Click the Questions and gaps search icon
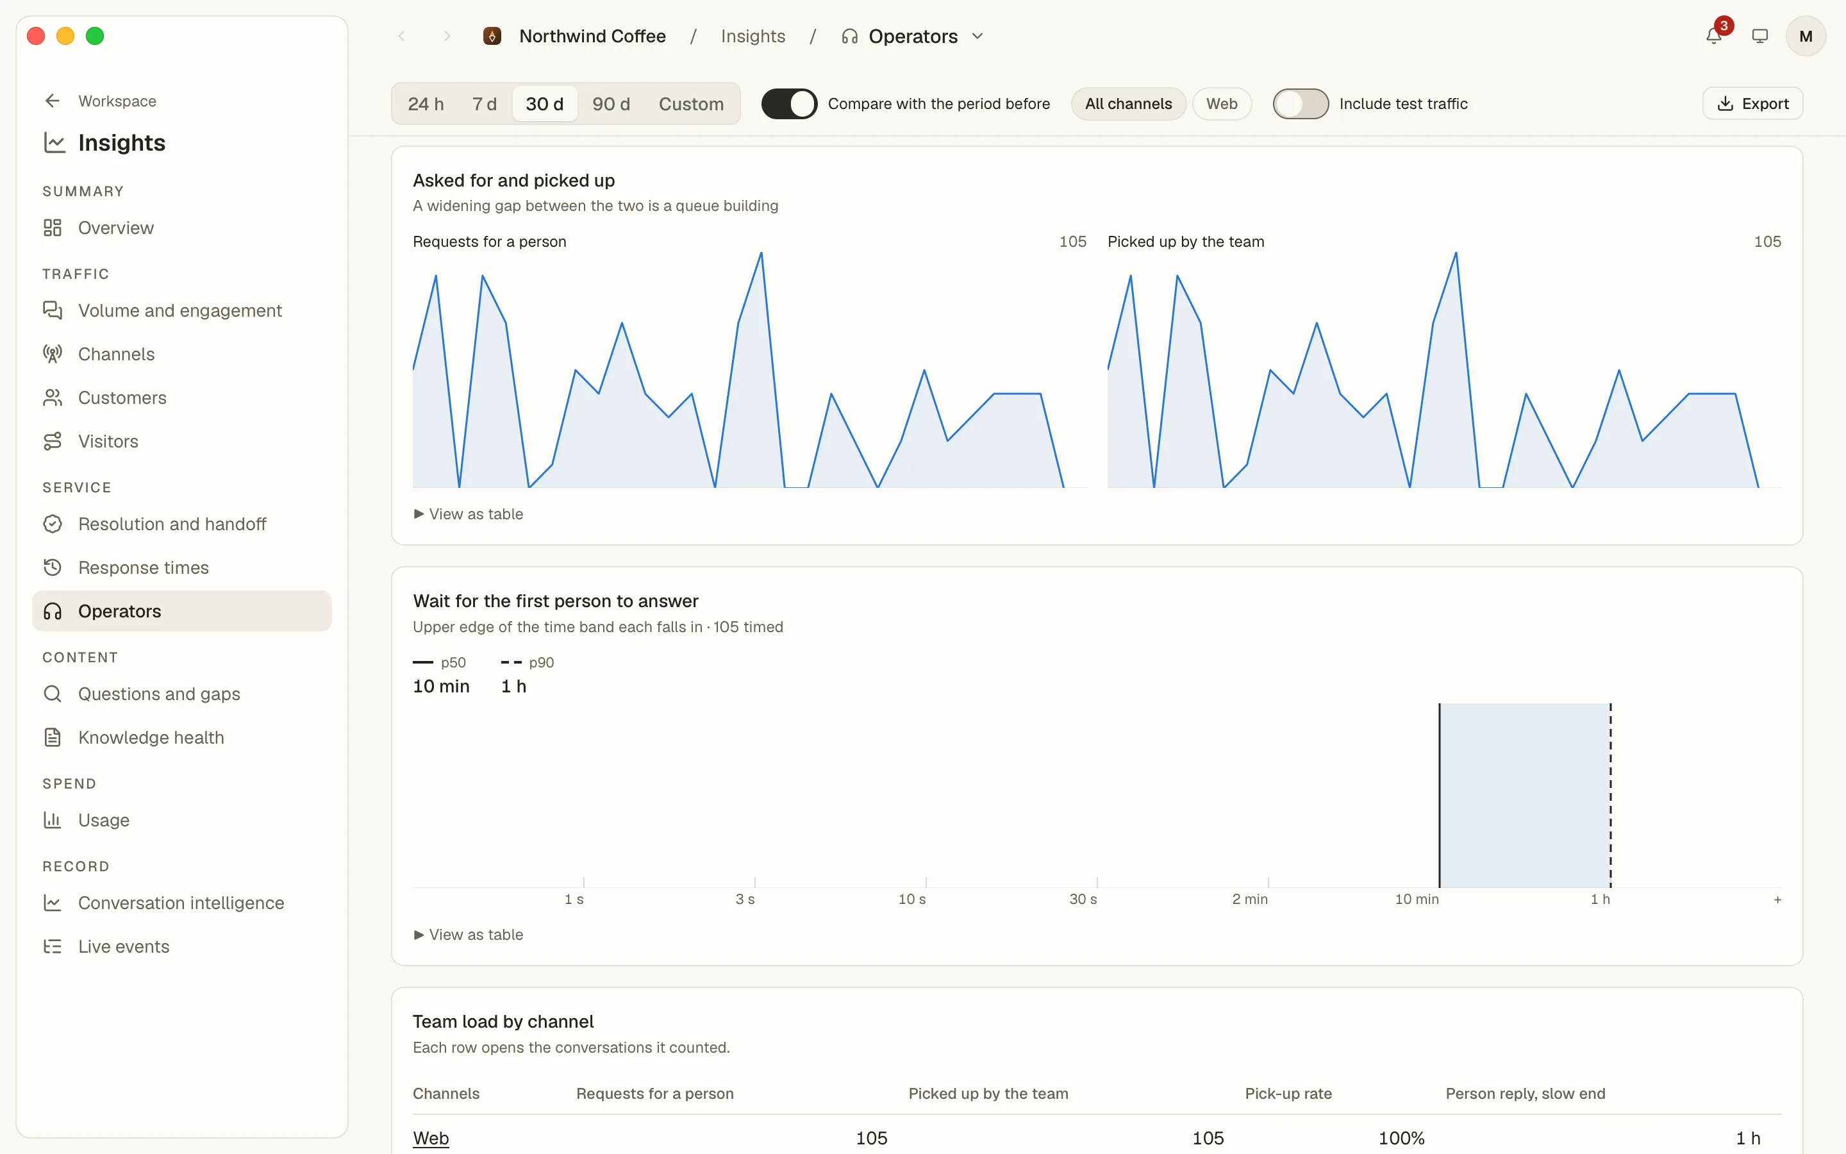This screenshot has height=1154, width=1846. point(52,693)
